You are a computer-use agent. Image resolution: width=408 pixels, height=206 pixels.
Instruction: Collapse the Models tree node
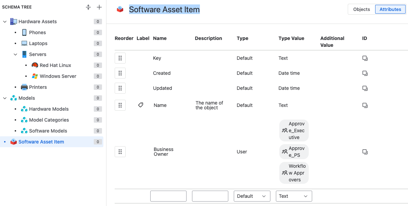[5, 98]
